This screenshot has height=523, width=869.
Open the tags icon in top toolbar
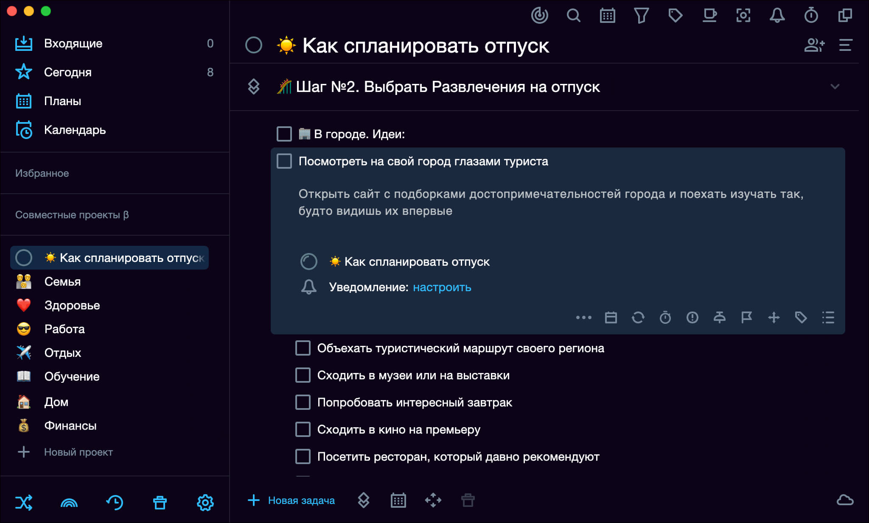pos(675,16)
